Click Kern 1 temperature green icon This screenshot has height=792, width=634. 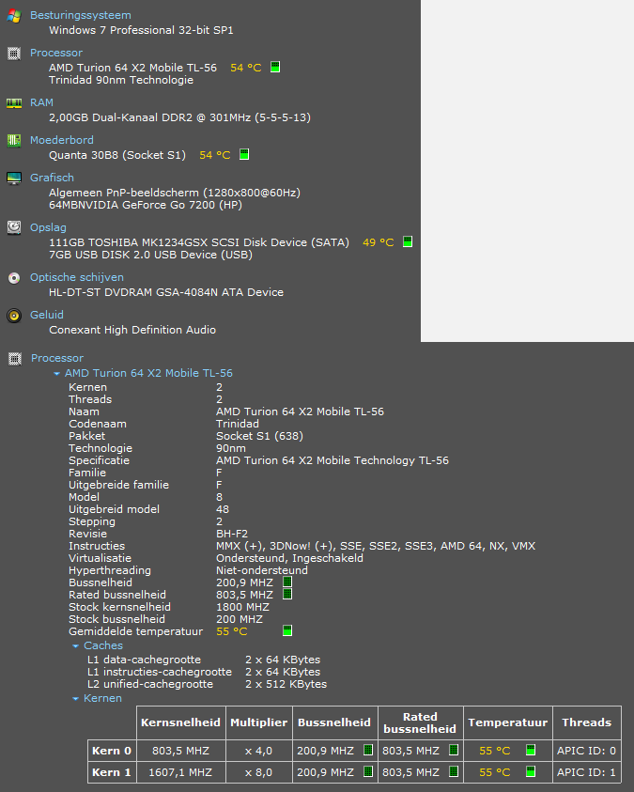(531, 771)
